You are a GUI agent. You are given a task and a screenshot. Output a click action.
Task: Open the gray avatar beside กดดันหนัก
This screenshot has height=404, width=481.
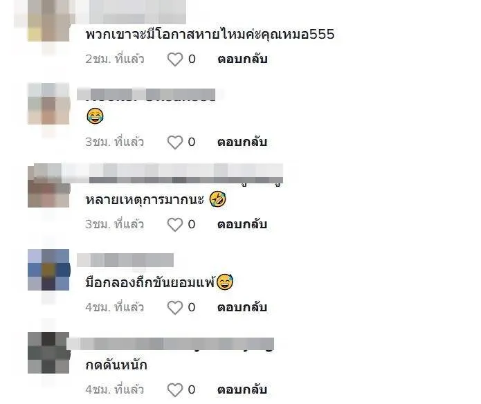coord(48,353)
